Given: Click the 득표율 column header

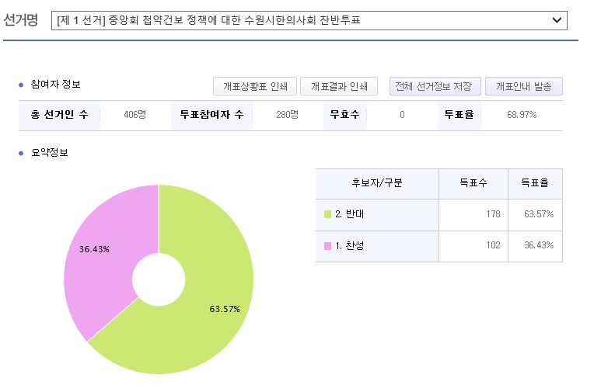Looking at the screenshot, I should (x=534, y=184).
